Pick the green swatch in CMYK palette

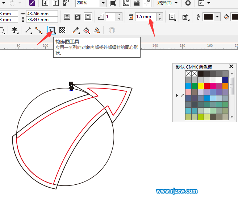tap(195, 86)
